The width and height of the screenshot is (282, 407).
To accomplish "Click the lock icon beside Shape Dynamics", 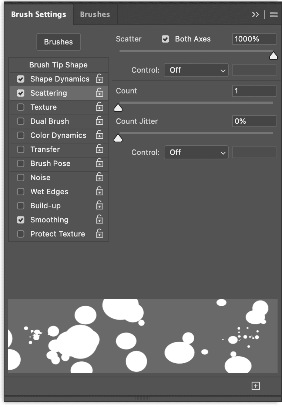I will [99, 79].
